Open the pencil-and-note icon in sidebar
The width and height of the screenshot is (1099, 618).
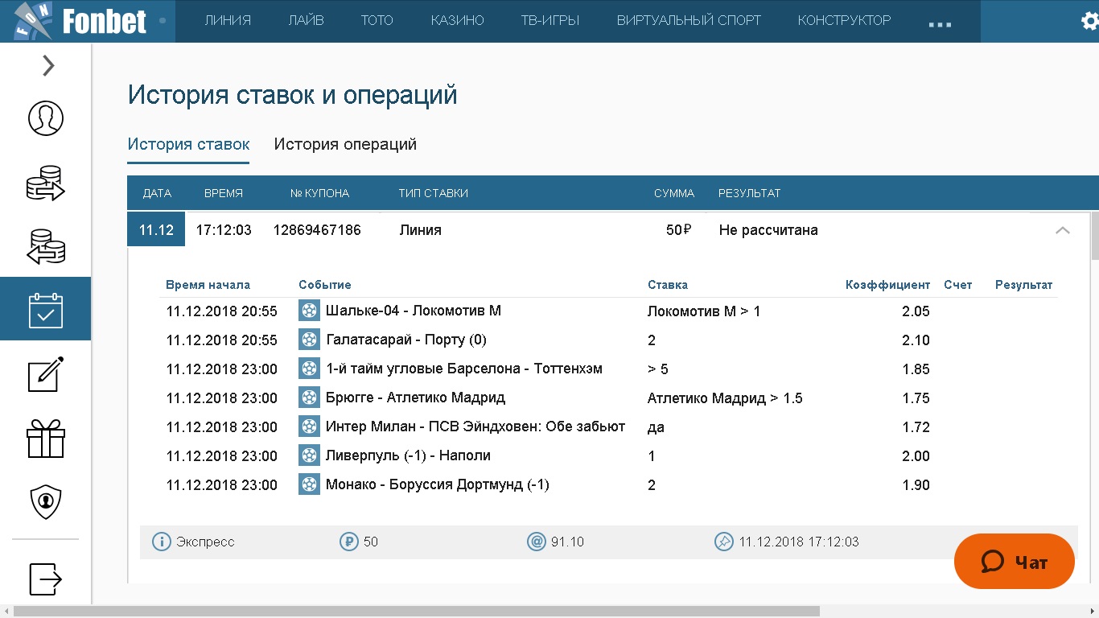pyautogui.click(x=46, y=375)
